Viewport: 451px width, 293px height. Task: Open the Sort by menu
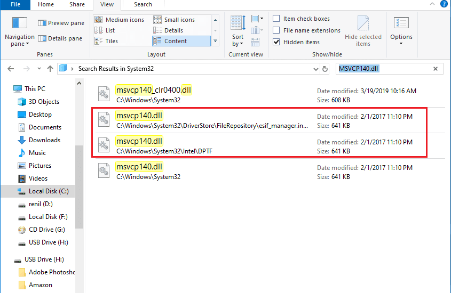(238, 31)
